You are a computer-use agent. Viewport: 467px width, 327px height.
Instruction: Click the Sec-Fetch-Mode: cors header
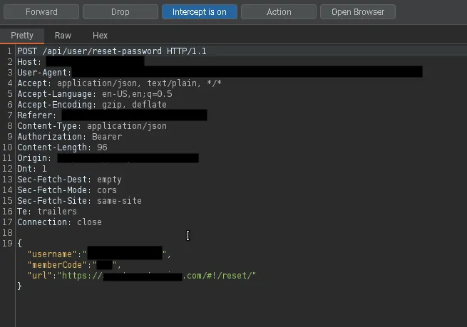[67, 190]
